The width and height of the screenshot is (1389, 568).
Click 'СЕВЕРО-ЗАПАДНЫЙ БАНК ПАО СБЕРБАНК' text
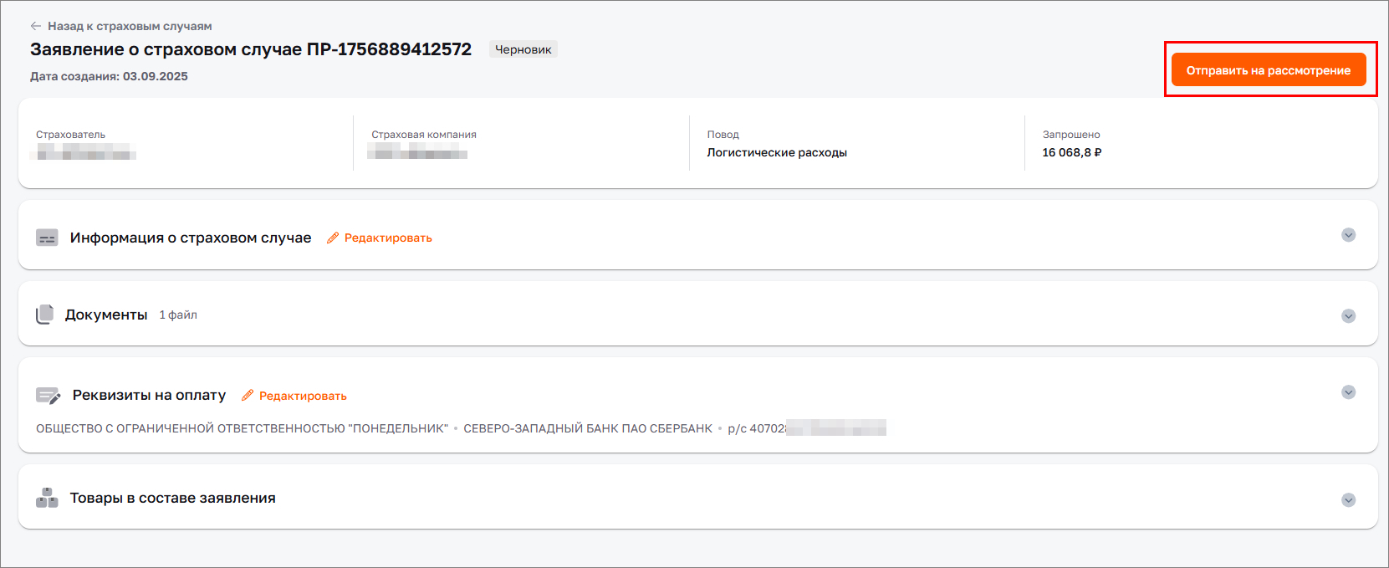(588, 428)
